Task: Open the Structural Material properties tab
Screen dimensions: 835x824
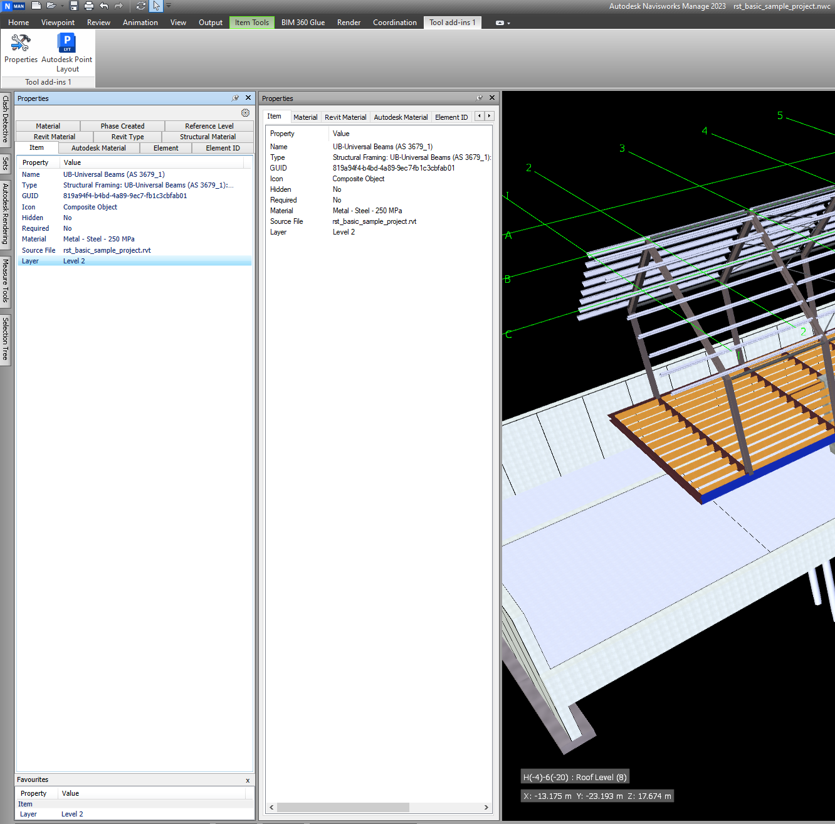Action: [x=207, y=137]
